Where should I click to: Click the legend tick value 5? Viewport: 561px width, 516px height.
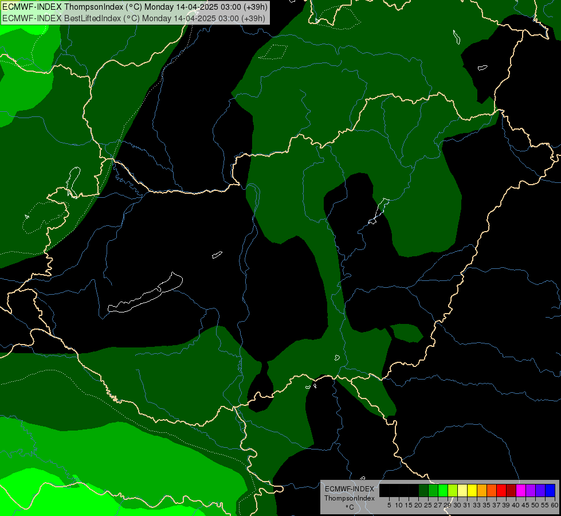(389, 505)
